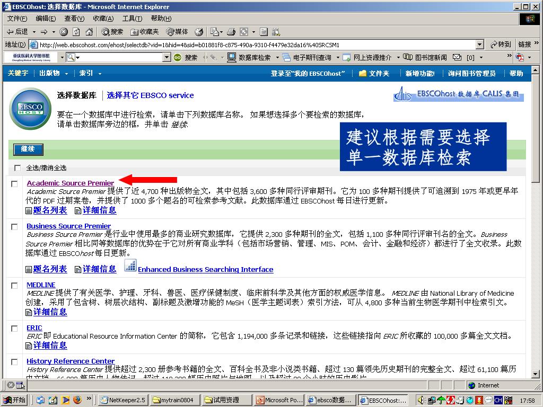Viewport: 543px width, 407px height.
Task: Click the IE Back arrow button
Action: pyautogui.click(x=18, y=32)
